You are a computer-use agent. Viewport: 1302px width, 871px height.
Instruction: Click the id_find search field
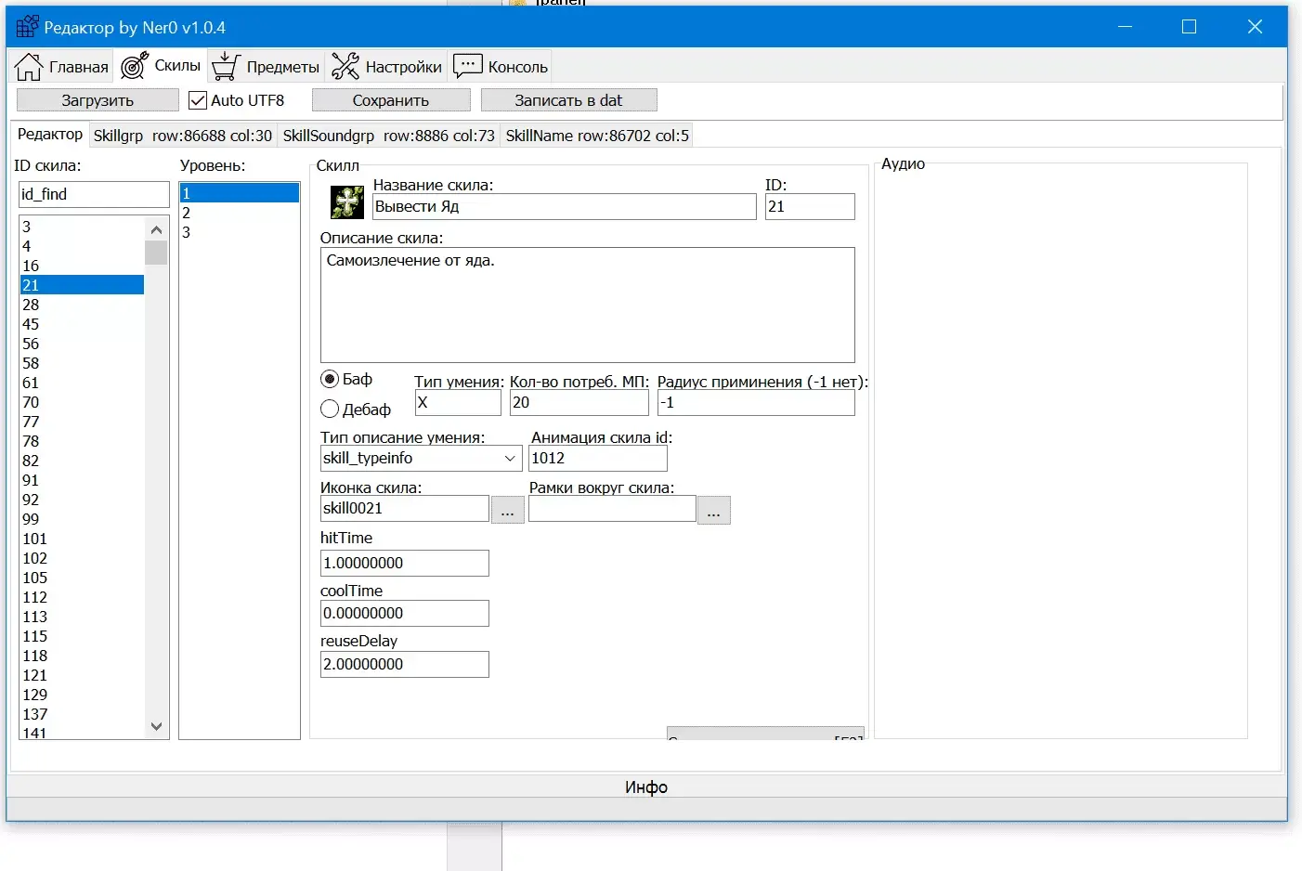coord(94,194)
